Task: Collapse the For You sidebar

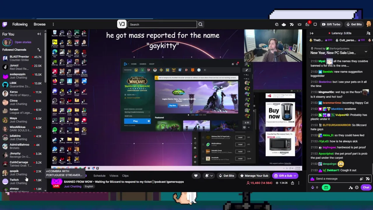Action: (x=39, y=34)
